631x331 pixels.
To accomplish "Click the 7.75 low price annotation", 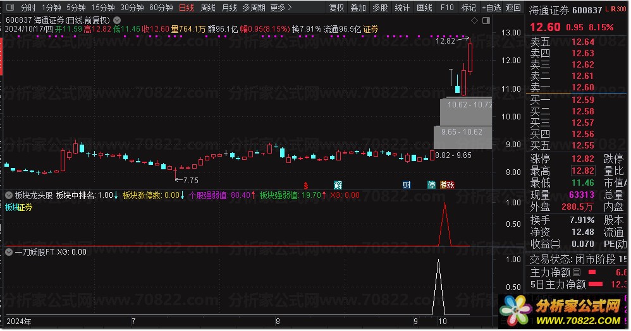I will 191,181.
